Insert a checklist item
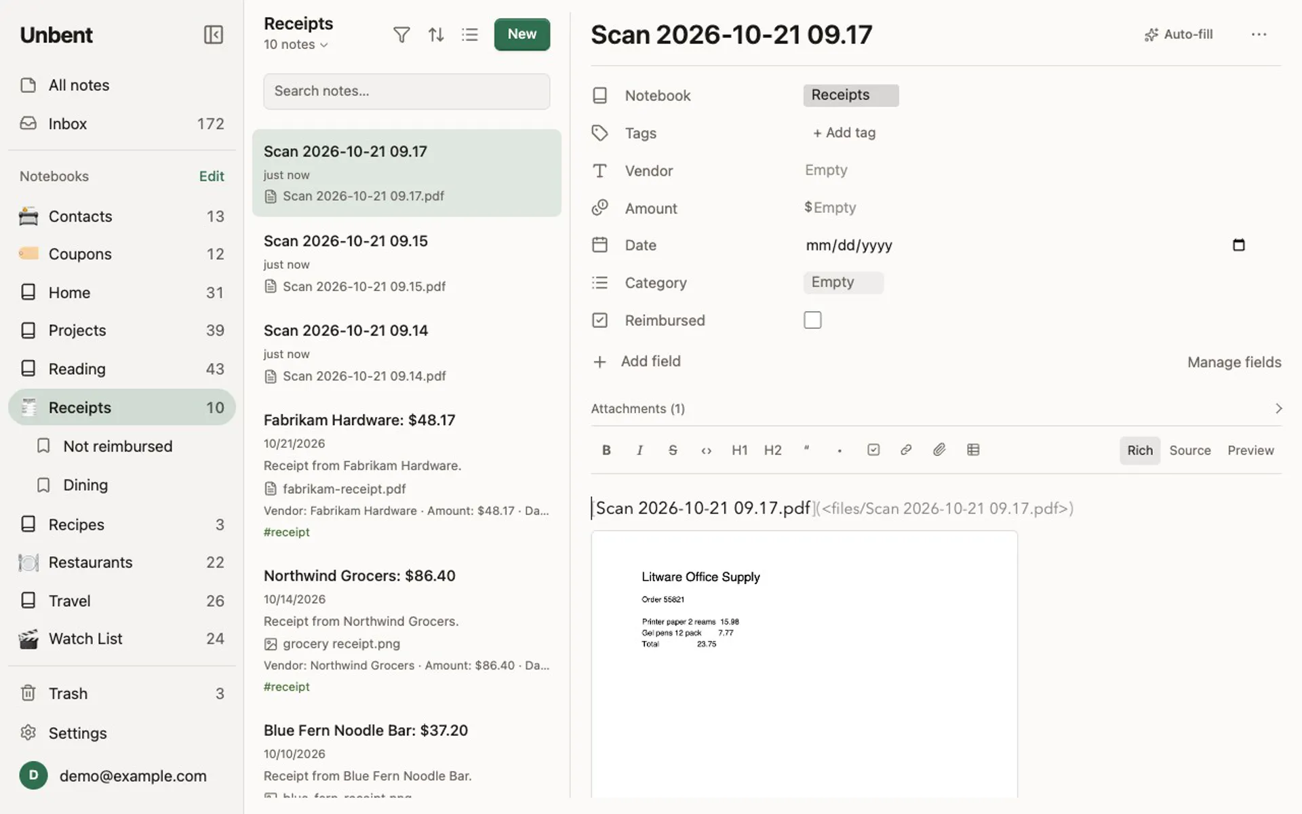Image resolution: width=1302 pixels, height=814 pixels. (873, 450)
